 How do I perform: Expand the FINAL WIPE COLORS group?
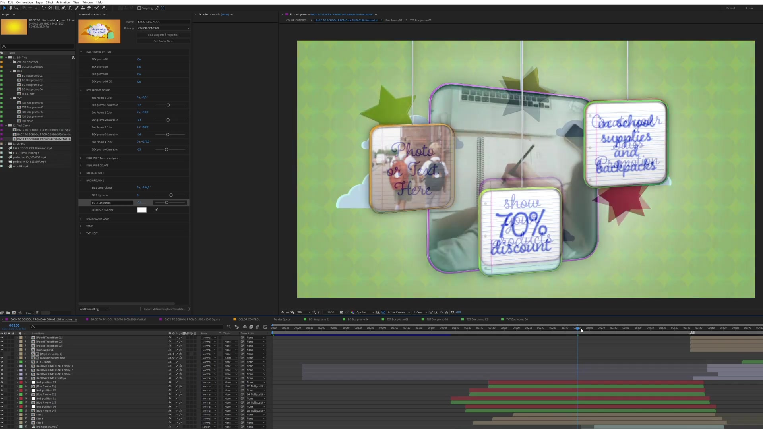tap(81, 166)
